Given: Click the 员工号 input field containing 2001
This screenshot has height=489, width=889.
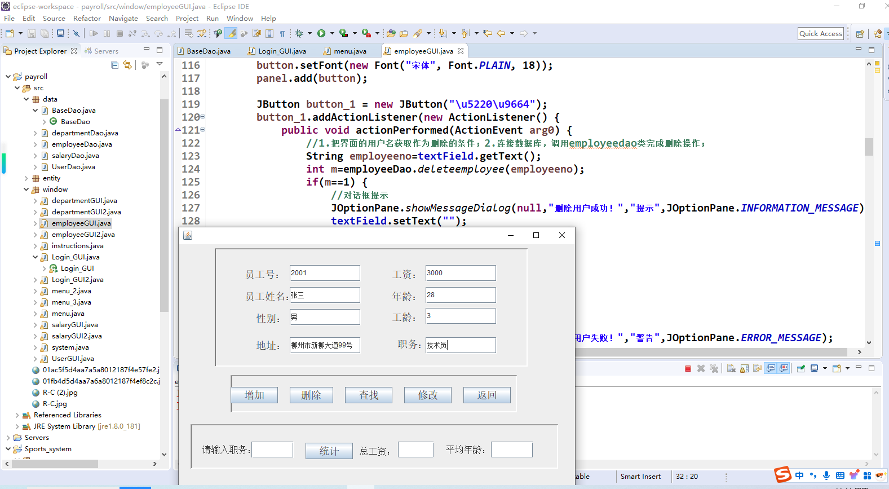Looking at the screenshot, I should [325, 273].
